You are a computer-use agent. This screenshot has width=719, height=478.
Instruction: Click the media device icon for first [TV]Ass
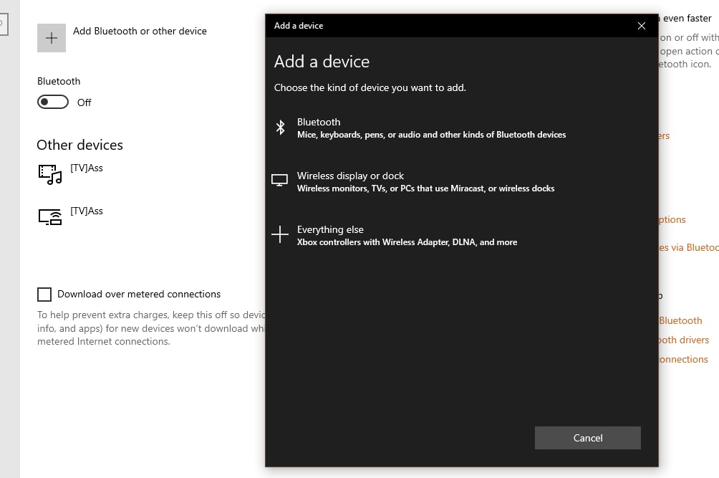(50, 174)
